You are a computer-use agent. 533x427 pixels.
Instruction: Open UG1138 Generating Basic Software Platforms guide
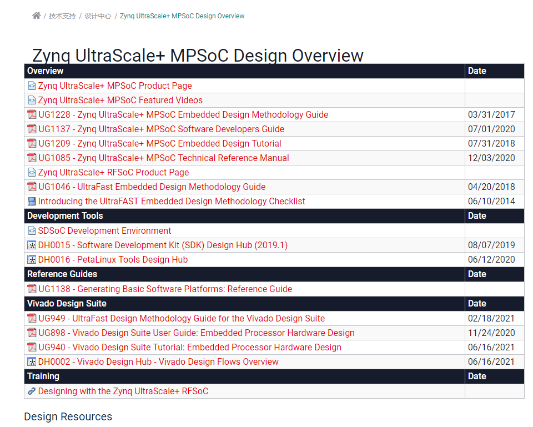[165, 288]
